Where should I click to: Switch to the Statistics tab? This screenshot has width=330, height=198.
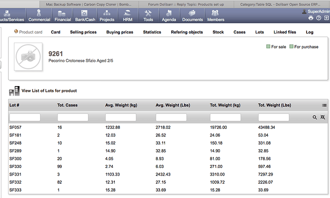coord(152,32)
